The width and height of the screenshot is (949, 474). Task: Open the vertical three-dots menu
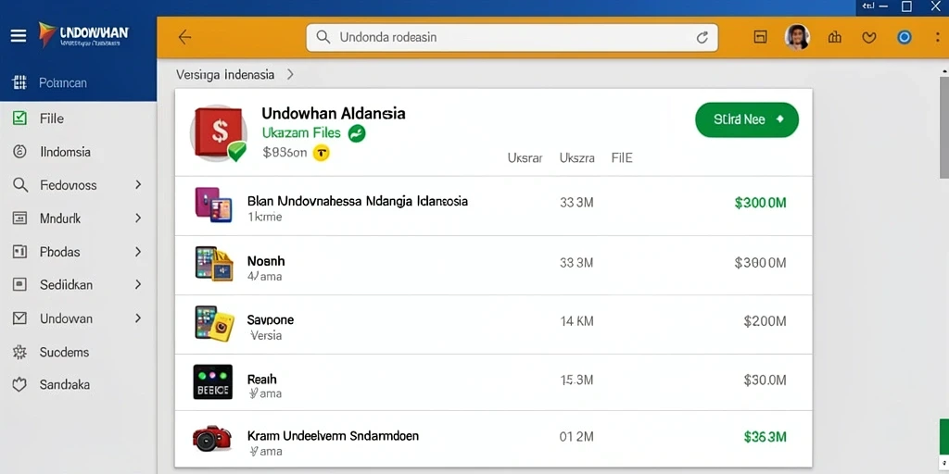coord(938,37)
